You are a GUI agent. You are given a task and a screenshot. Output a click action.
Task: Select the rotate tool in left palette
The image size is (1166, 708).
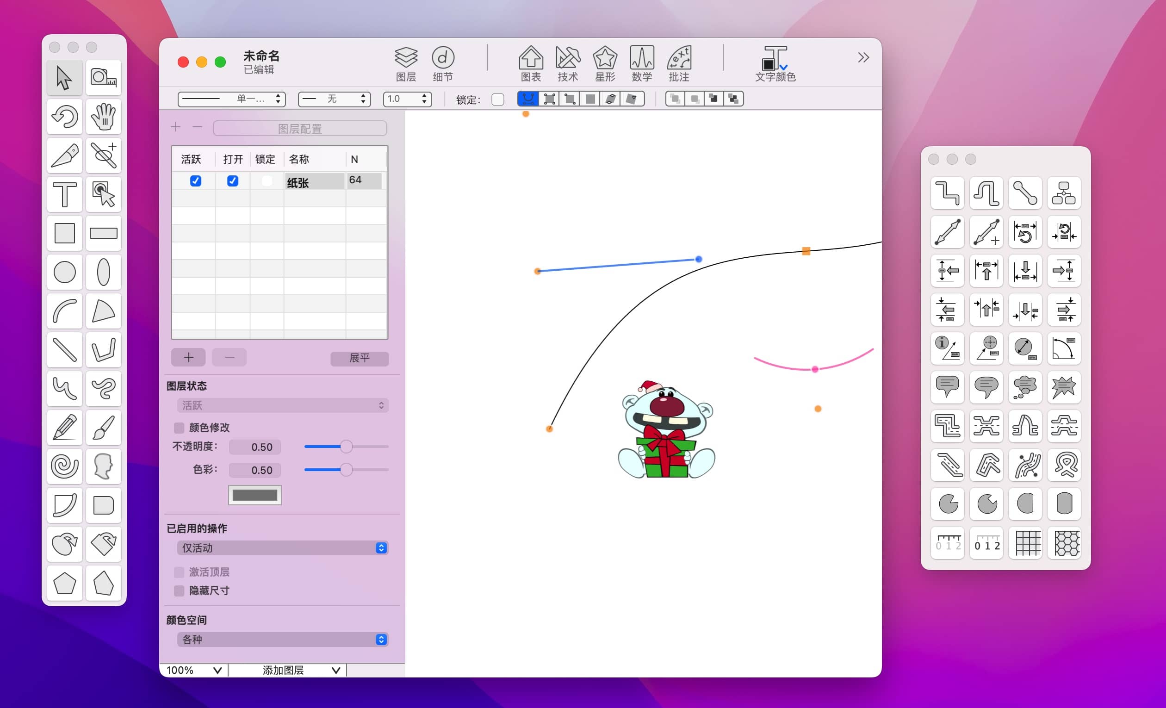coord(65,117)
